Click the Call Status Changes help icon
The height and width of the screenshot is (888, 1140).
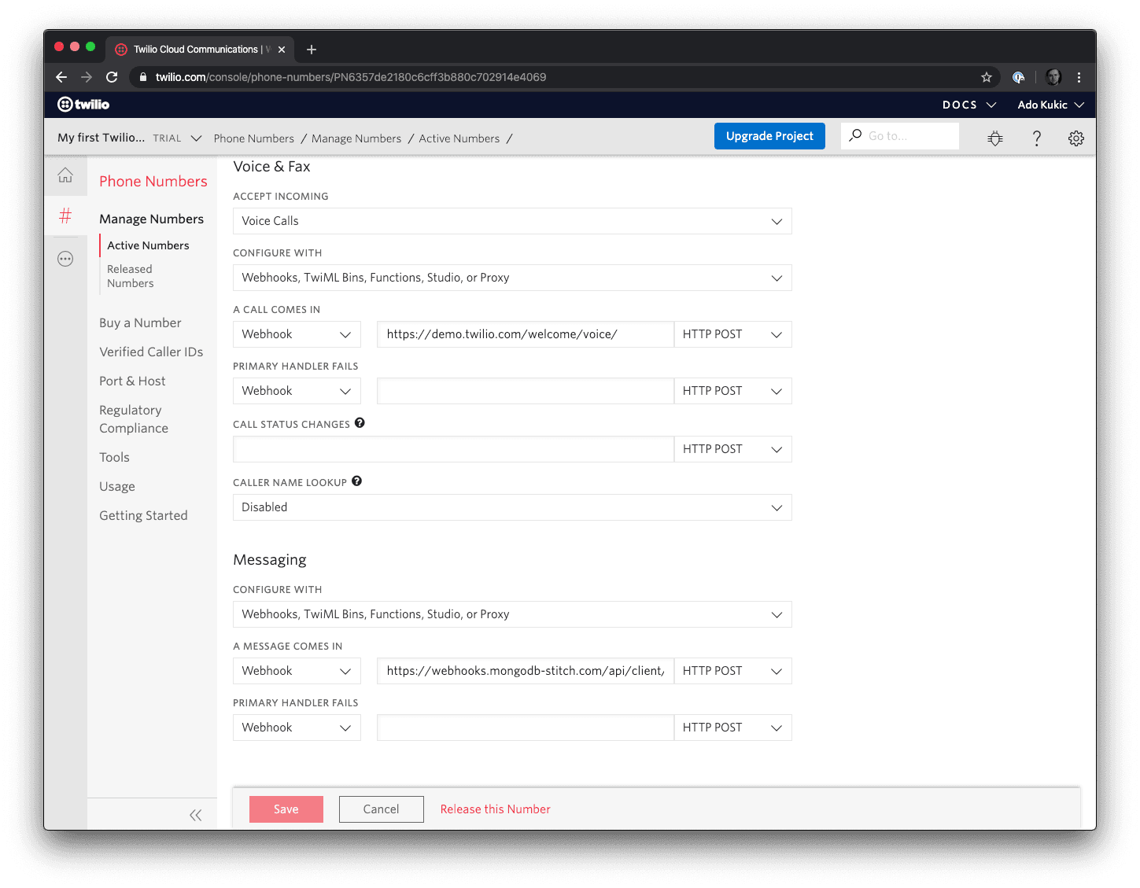coord(360,423)
